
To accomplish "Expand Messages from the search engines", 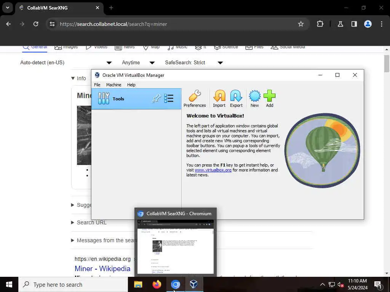I will point(103,240).
